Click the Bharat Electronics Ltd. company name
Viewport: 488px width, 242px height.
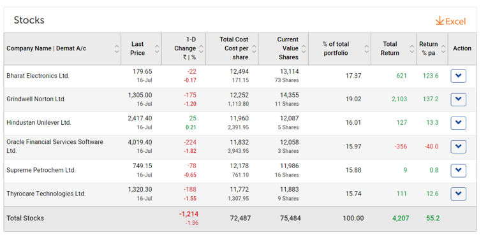click(x=38, y=76)
